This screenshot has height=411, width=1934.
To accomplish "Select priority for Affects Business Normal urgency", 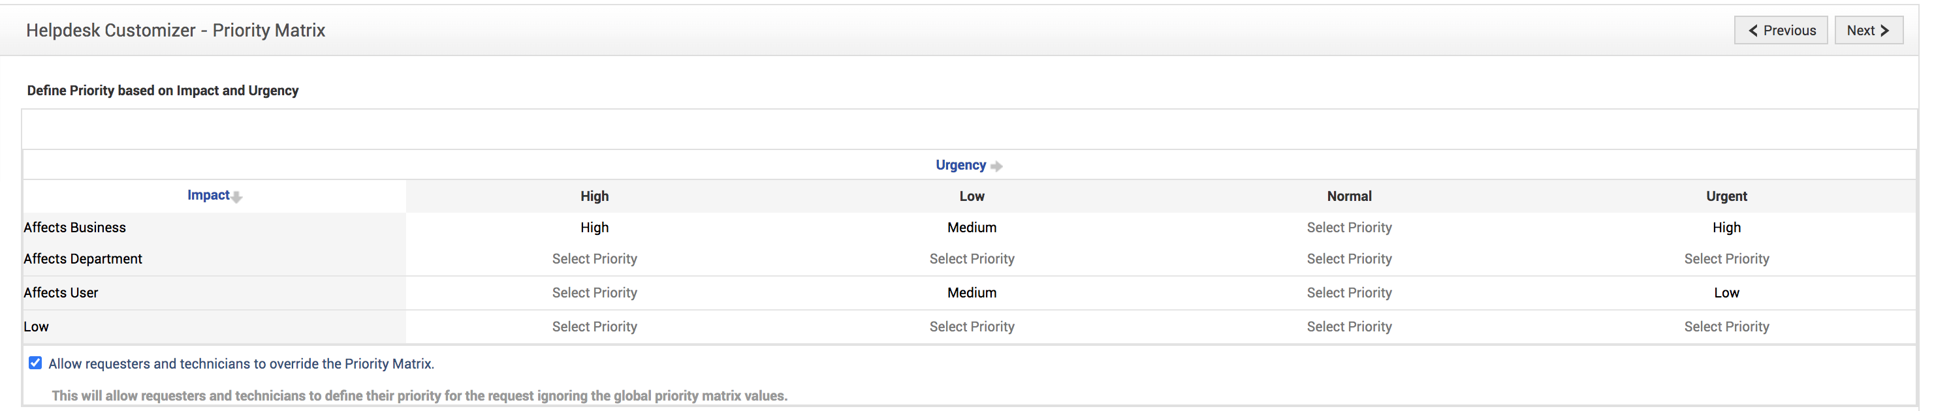I will coord(1348,227).
